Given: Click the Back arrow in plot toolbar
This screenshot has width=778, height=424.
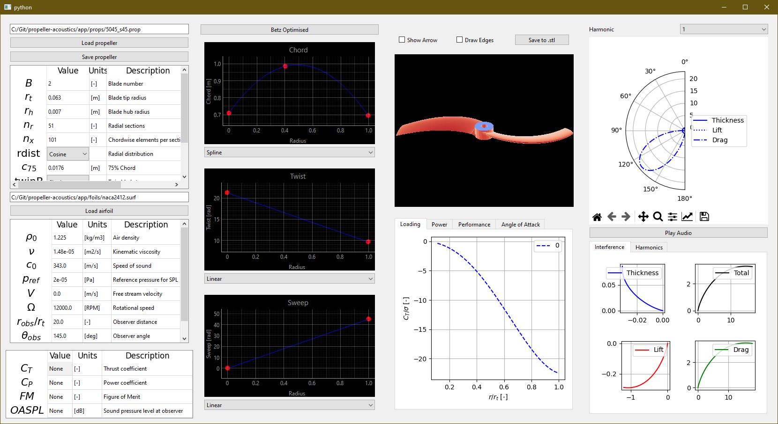Looking at the screenshot, I should 612,217.
